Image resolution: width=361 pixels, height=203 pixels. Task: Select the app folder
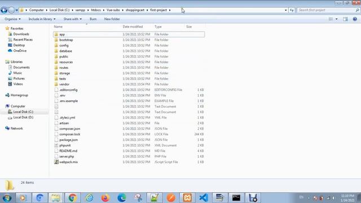click(129, 34)
